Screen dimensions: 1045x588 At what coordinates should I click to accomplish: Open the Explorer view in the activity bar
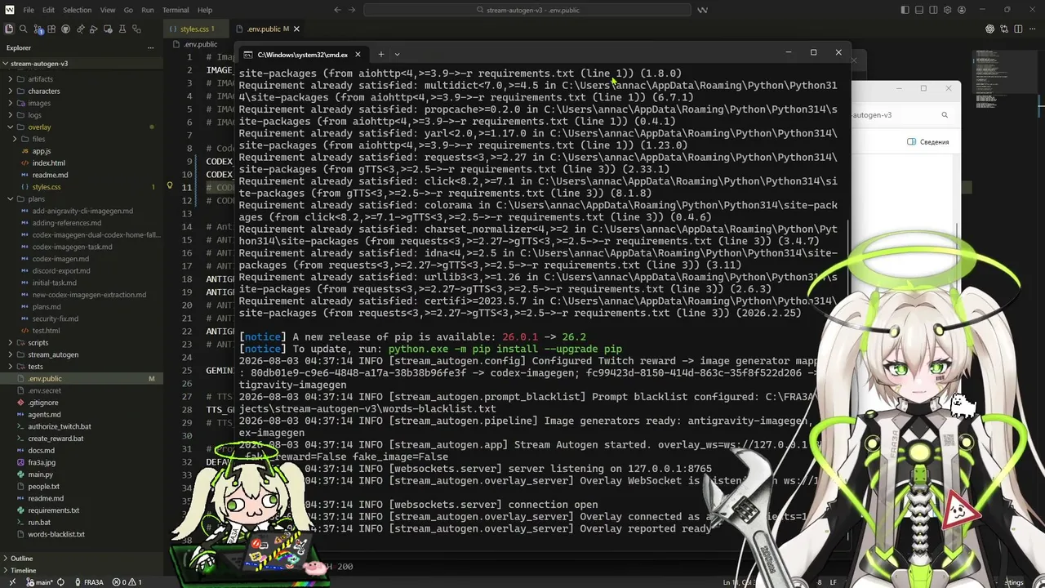coord(9,29)
